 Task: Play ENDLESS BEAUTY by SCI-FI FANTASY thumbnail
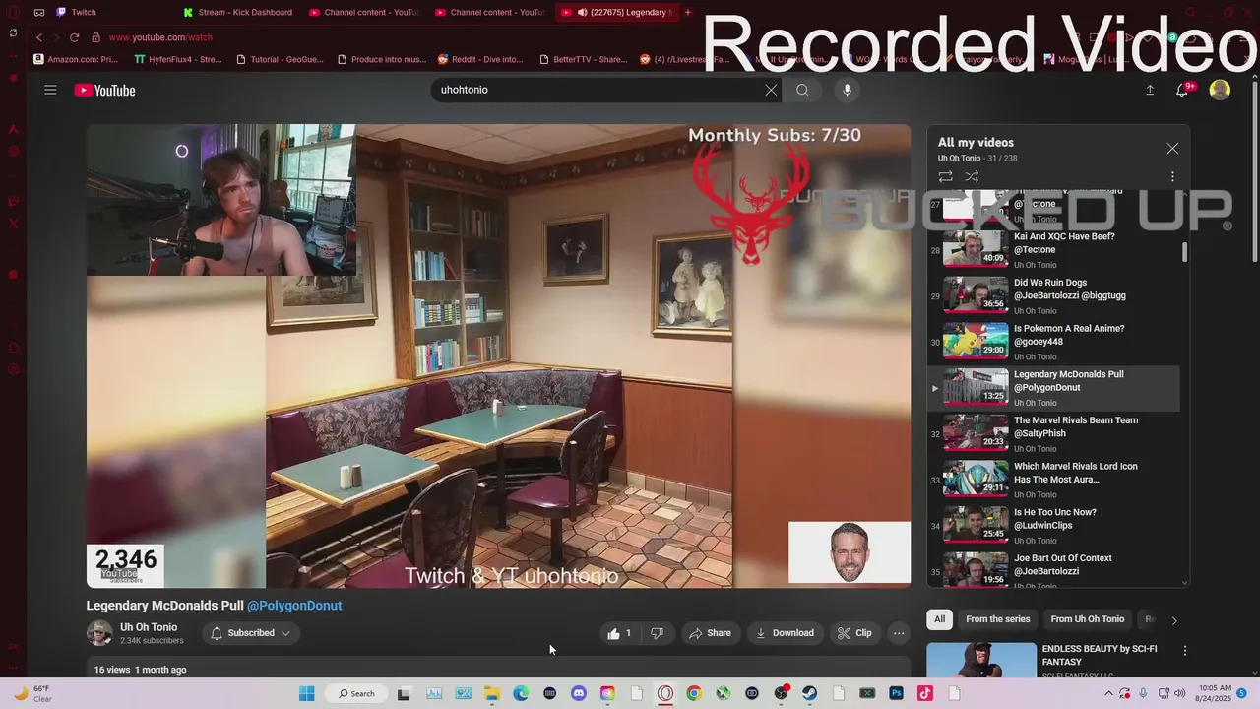(981, 660)
